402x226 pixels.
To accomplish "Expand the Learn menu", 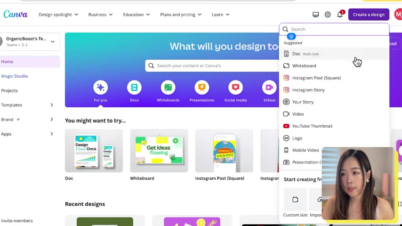I will pyautogui.click(x=220, y=15).
